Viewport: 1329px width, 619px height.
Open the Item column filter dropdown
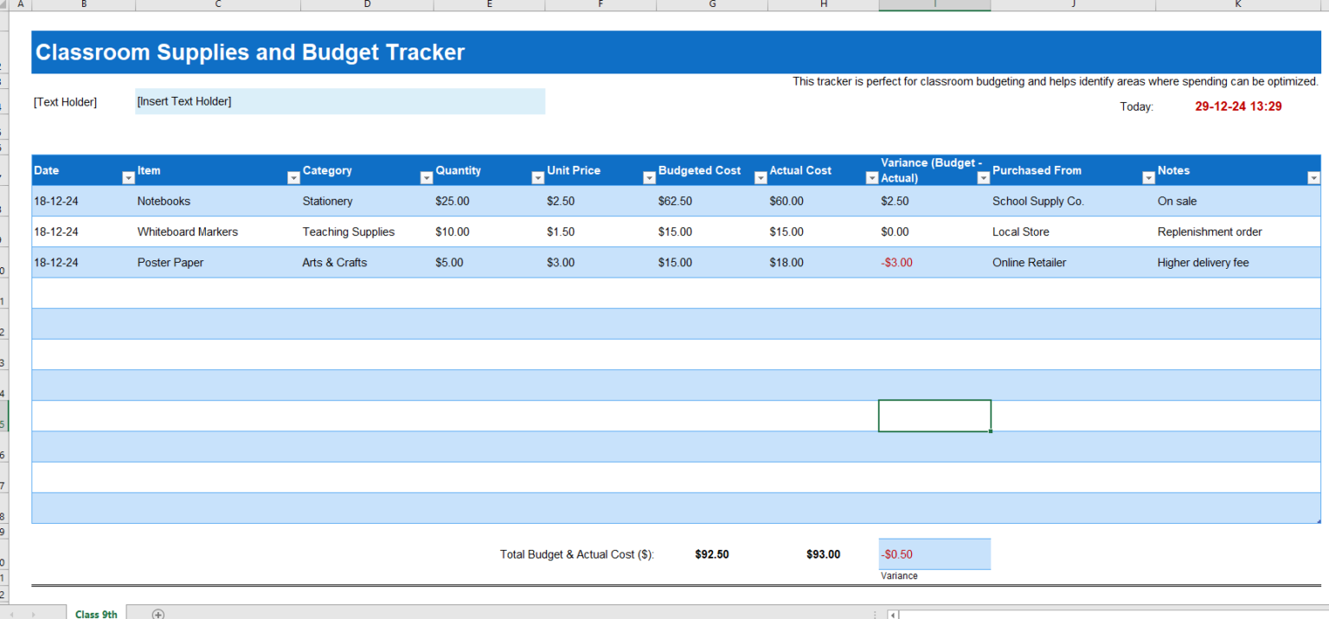[x=293, y=177]
